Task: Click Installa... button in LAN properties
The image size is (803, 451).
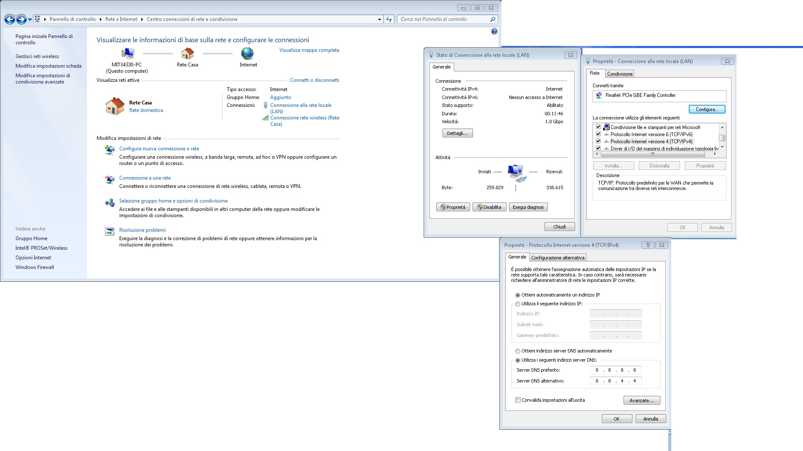Action: pyautogui.click(x=614, y=166)
